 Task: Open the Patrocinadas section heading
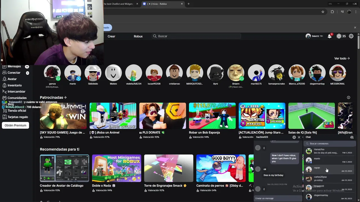53,97
